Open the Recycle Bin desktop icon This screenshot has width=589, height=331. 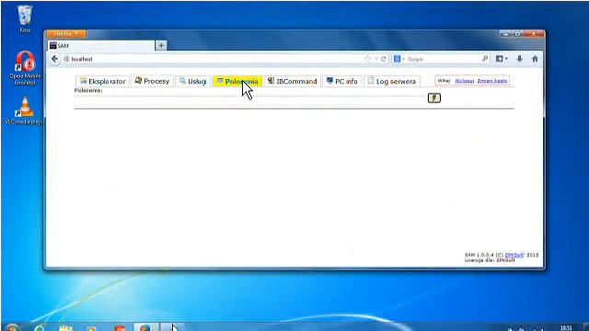click(x=25, y=18)
